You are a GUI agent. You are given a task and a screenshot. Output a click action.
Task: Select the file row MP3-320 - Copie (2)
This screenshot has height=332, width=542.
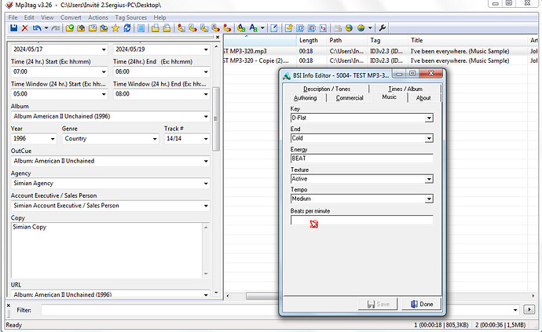click(x=380, y=60)
